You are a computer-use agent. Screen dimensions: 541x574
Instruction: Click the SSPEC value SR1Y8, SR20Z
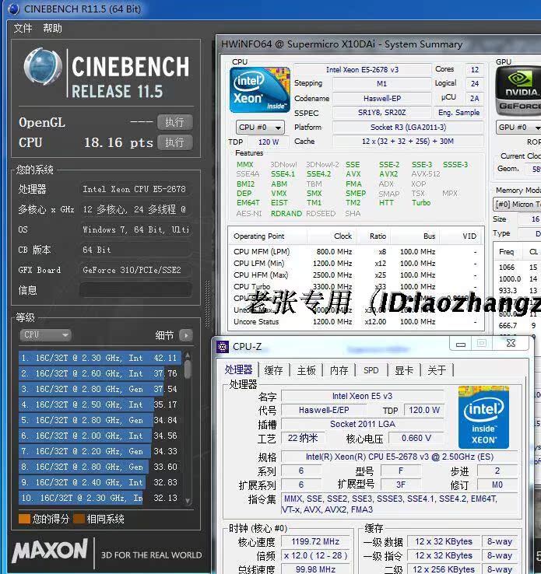pos(381,113)
